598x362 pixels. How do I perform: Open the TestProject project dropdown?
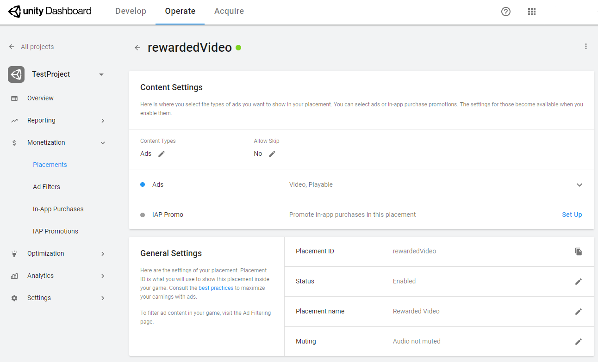pos(101,74)
